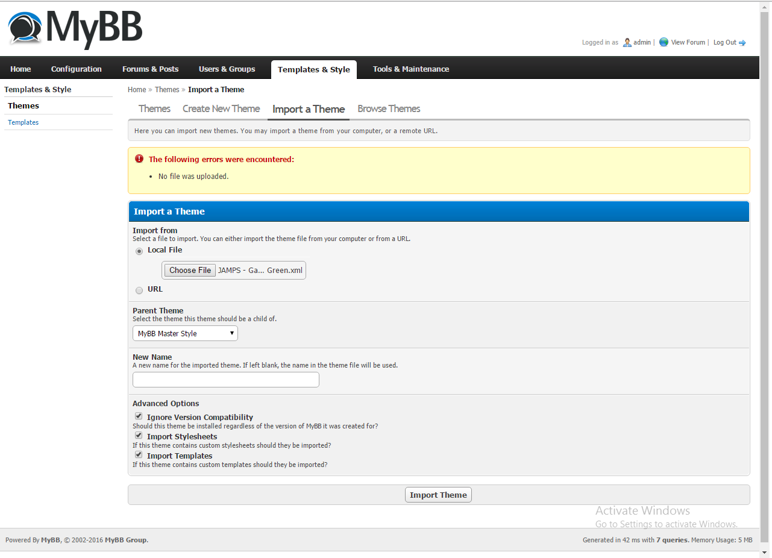Toggle Import Templates checkbox
Image resolution: width=772 pixels, height=558 pixels.
[x=139, y=455]
